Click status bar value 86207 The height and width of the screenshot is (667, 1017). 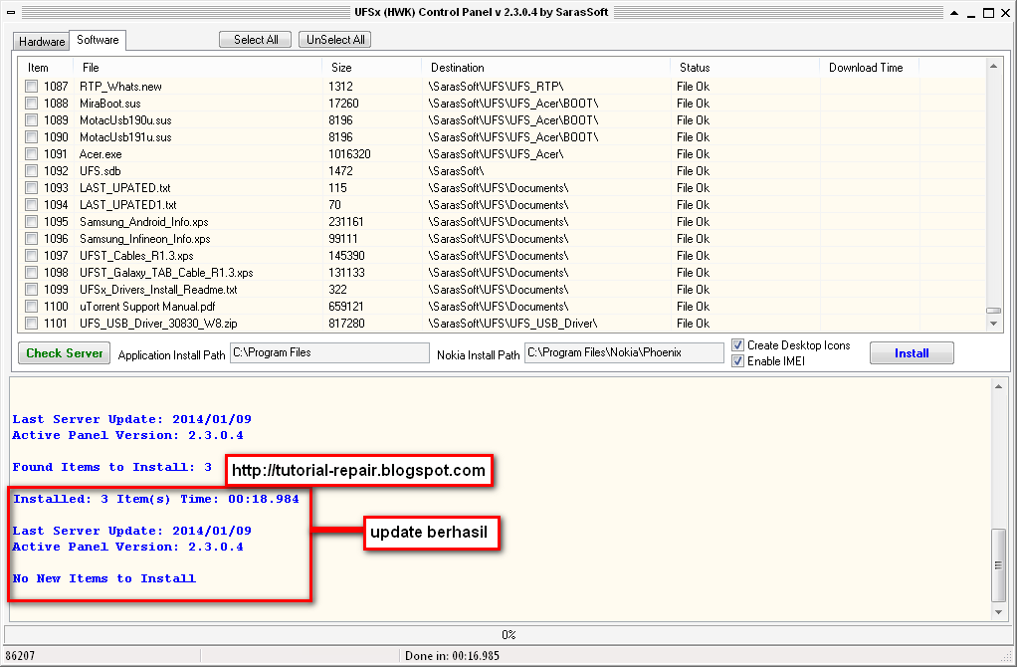(20, 656)
